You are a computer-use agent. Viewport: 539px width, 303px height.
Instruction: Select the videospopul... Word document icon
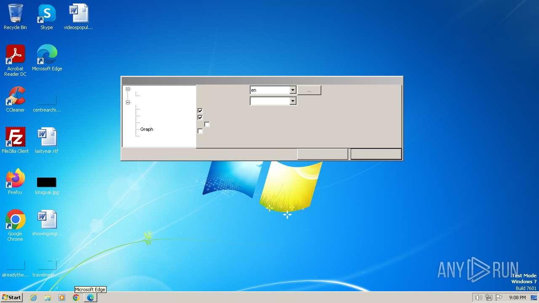(x=78, y=17)
